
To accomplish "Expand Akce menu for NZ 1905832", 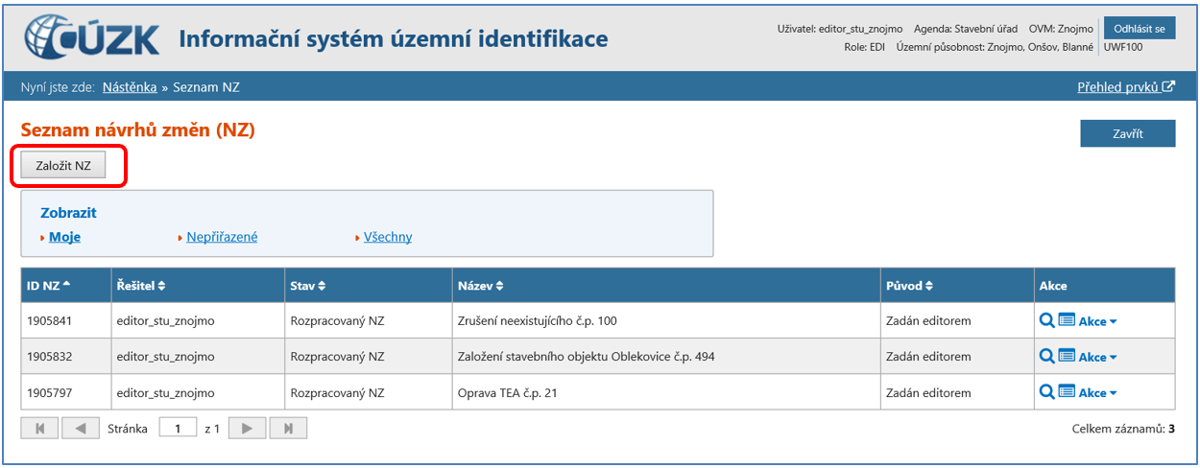I will pos(1097,358).
